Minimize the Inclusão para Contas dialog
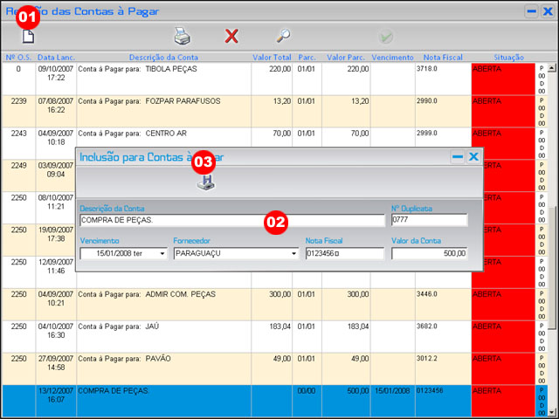 pos(457,157)
